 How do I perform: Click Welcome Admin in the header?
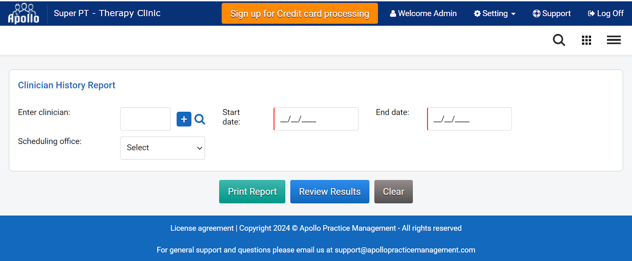pos(423,13)
